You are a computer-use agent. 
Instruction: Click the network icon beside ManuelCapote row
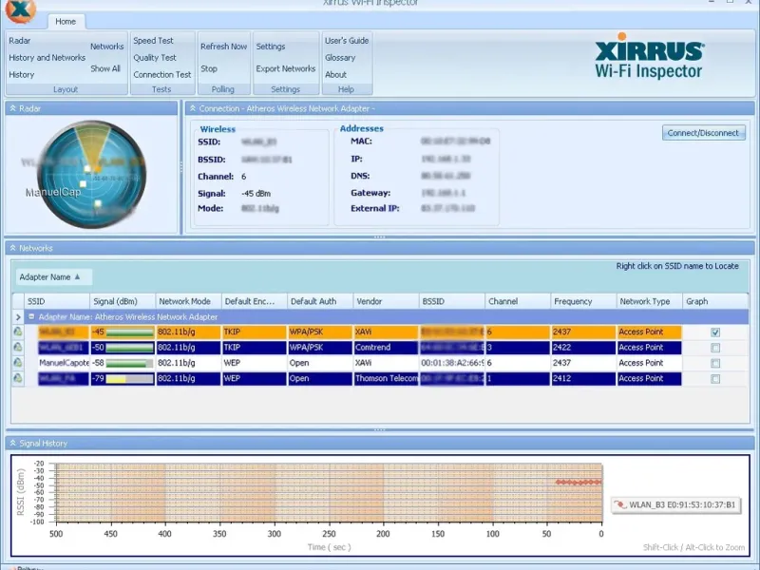pos(18,363)
